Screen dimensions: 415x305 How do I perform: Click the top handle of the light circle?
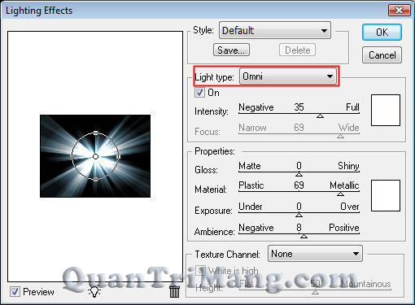click(95, 133)
